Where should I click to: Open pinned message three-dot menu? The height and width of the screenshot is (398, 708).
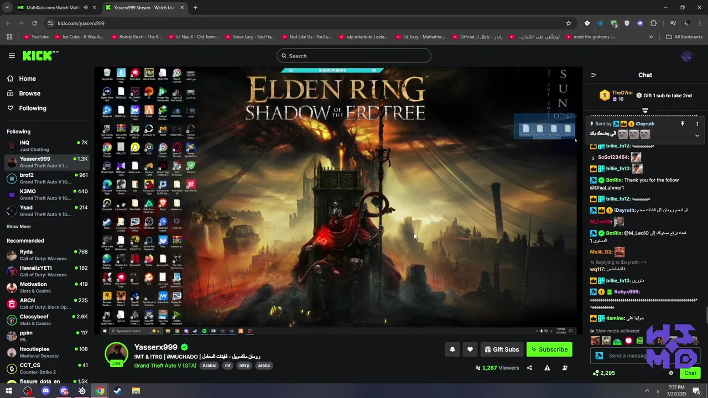697,124
